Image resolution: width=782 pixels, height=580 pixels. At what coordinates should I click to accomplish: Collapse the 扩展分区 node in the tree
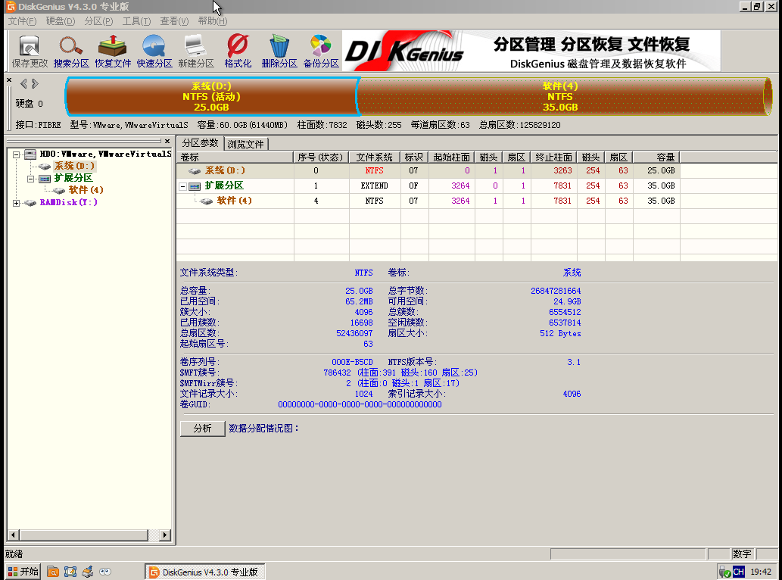pyautogui.click(x=30, y=179)
